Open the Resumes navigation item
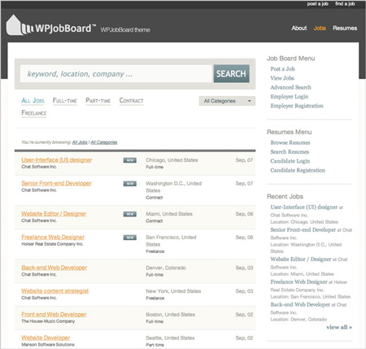The image size is (366, 349). pyautogui.click(x=345, y=28)
